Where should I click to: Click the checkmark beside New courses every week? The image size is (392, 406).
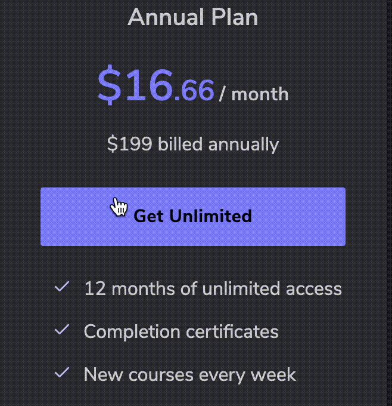click(x=62, y=373)
